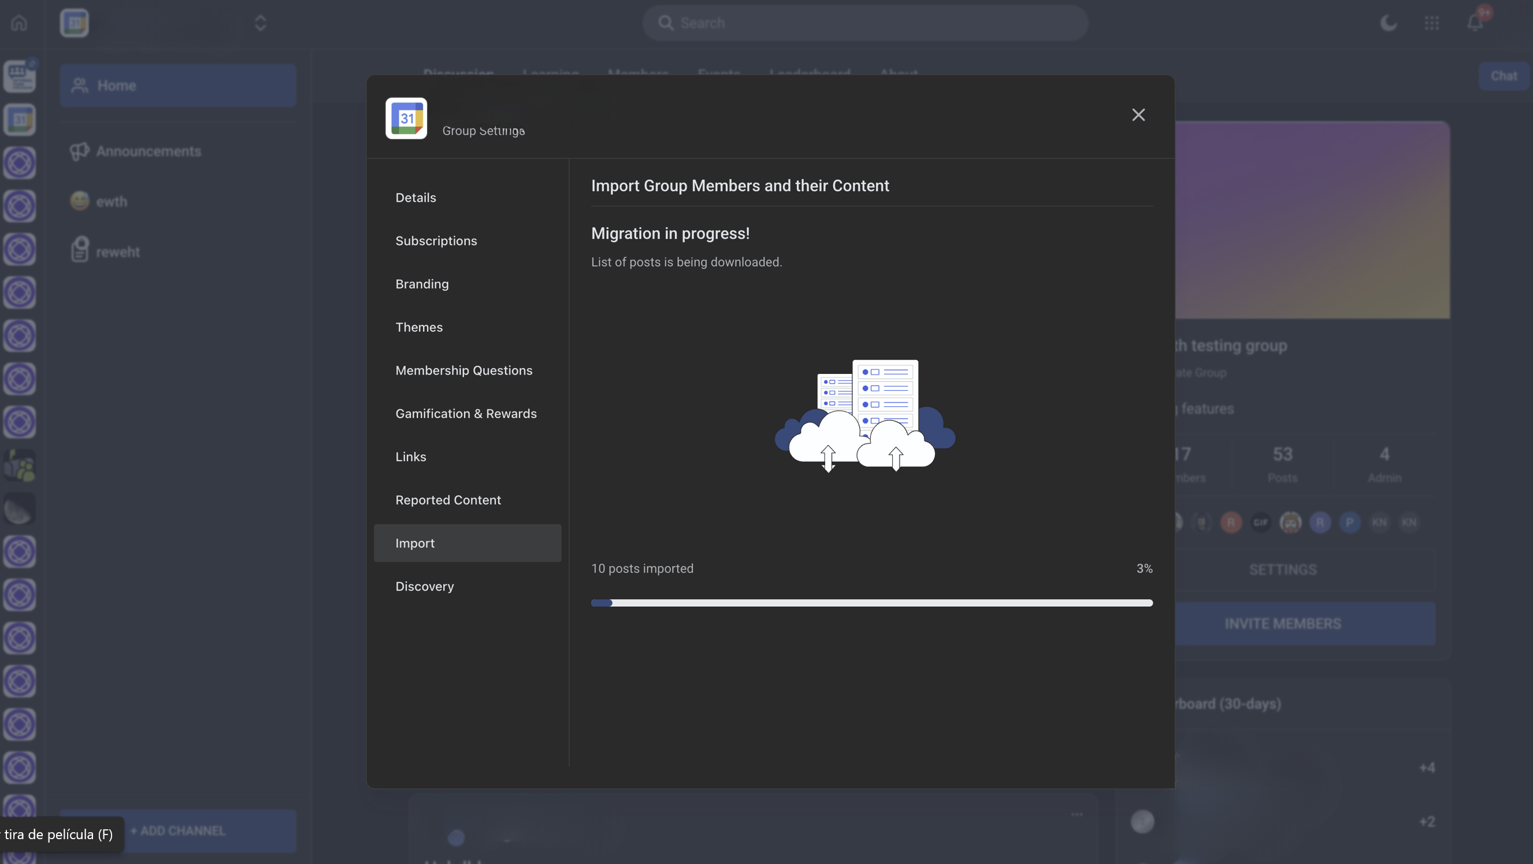Open the apps grid icon
Screen dimensions: 1533x864
(1432, 23)
